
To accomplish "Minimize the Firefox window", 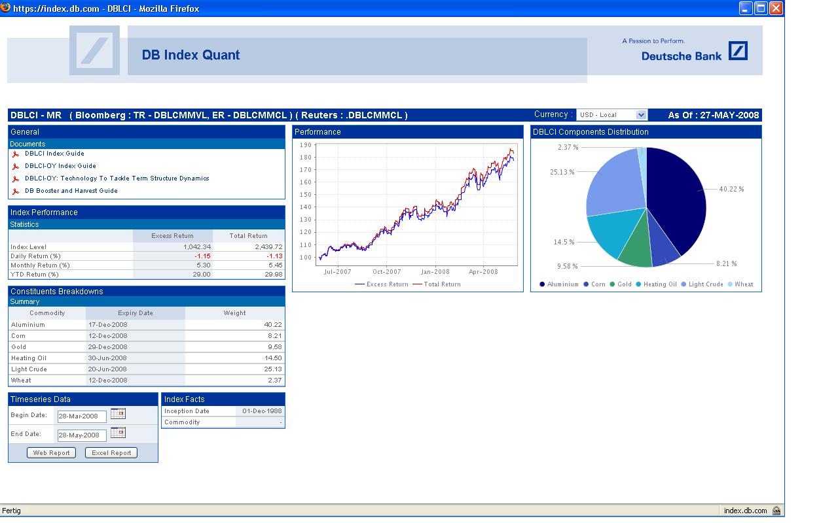I will tap(746, 8).
